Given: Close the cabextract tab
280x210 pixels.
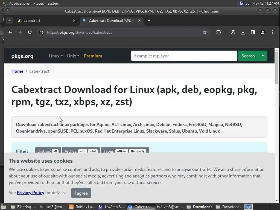Looking at the screenshot, I should [74, 21].
